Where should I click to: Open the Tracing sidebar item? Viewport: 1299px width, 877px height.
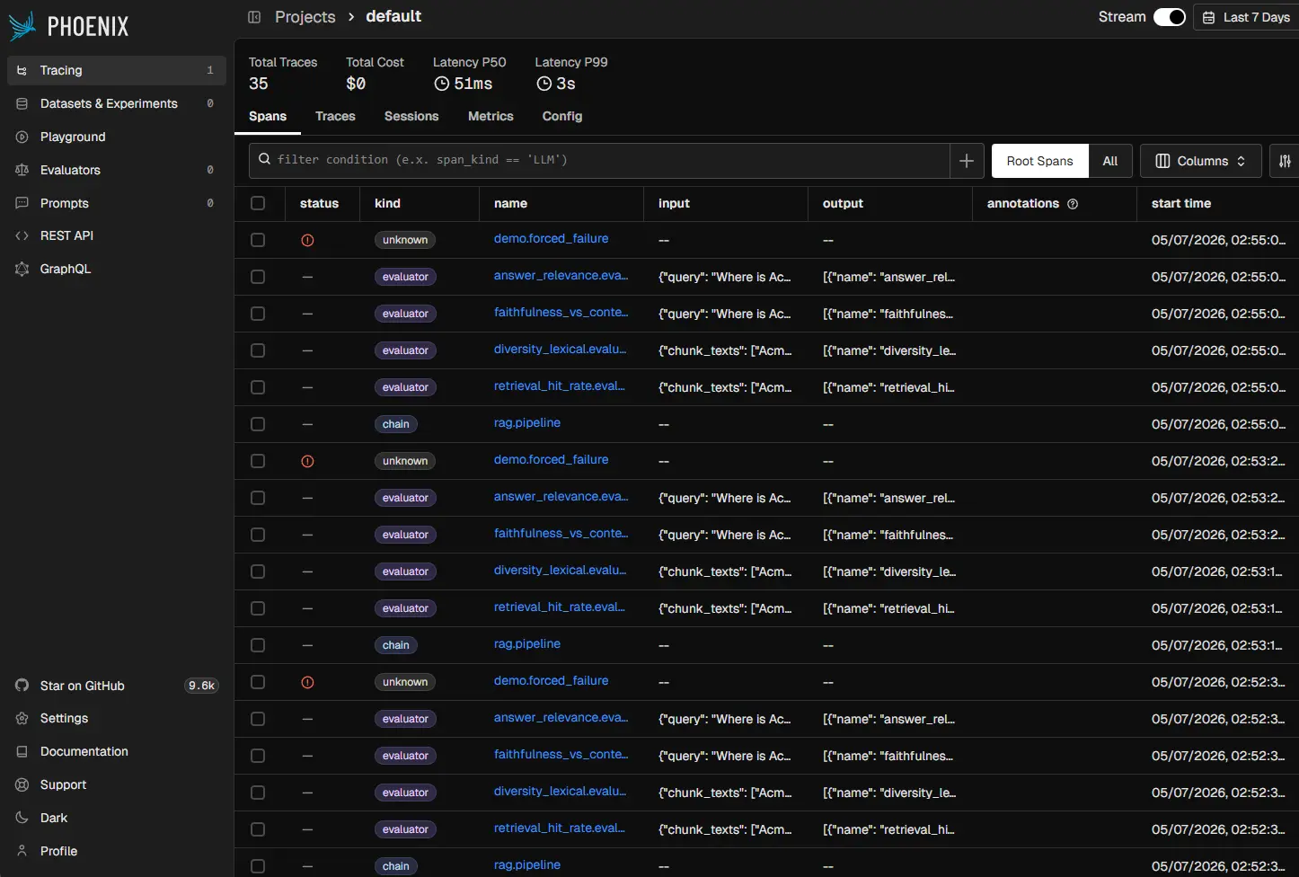click(x=117, y=70)
